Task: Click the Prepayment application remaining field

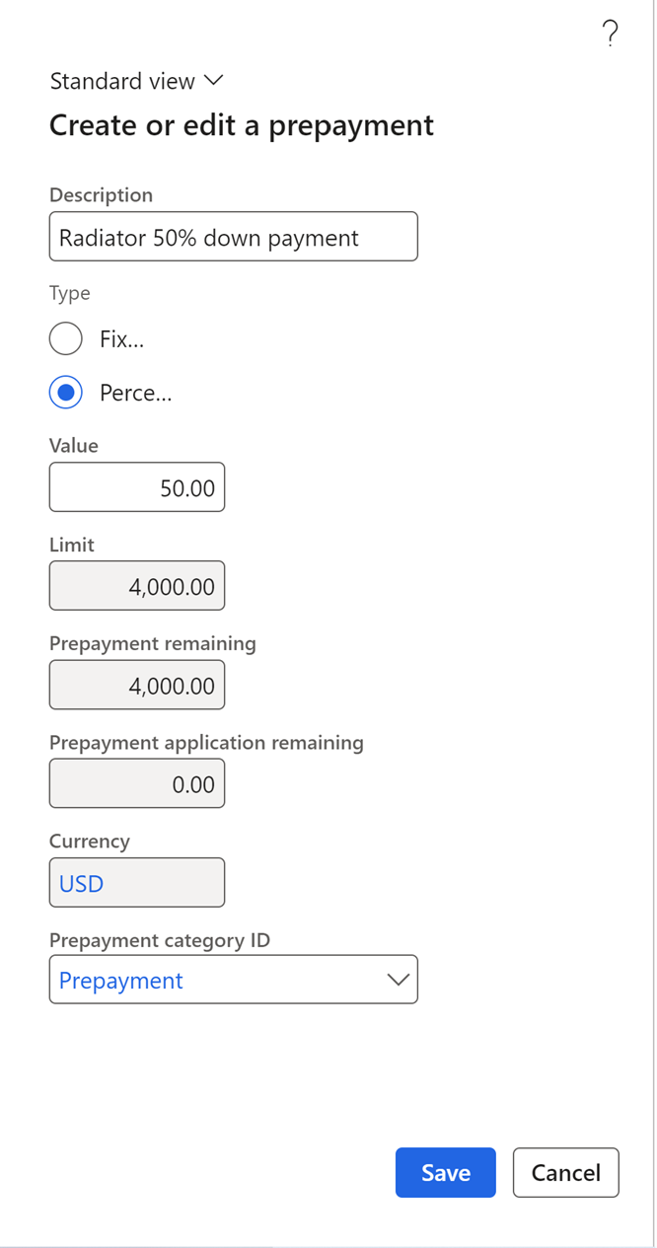Action: click(x=137, y=784)
